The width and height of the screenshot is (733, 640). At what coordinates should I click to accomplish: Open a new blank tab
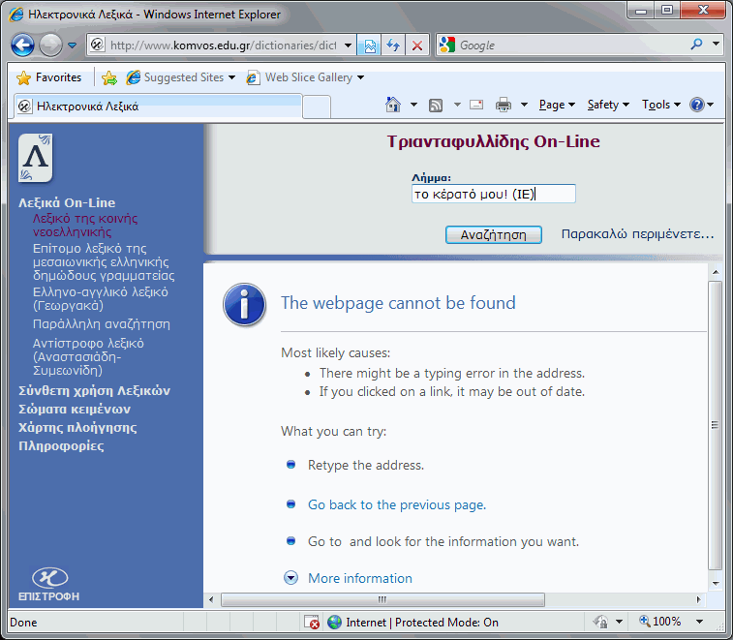pyautogui.click(x=317, y=107)
